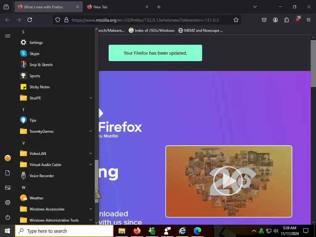Image resolution: width=316 pixels, height=237 pixels.
Task: Open MEMZ and Noescape bookmark
Action: pyautogui.click(x=201, y=31)
